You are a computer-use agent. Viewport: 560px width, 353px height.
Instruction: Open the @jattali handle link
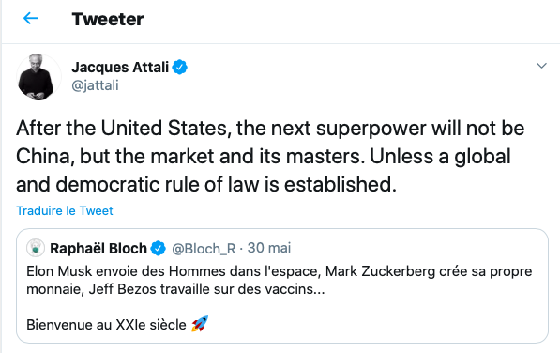coord(95,85)
